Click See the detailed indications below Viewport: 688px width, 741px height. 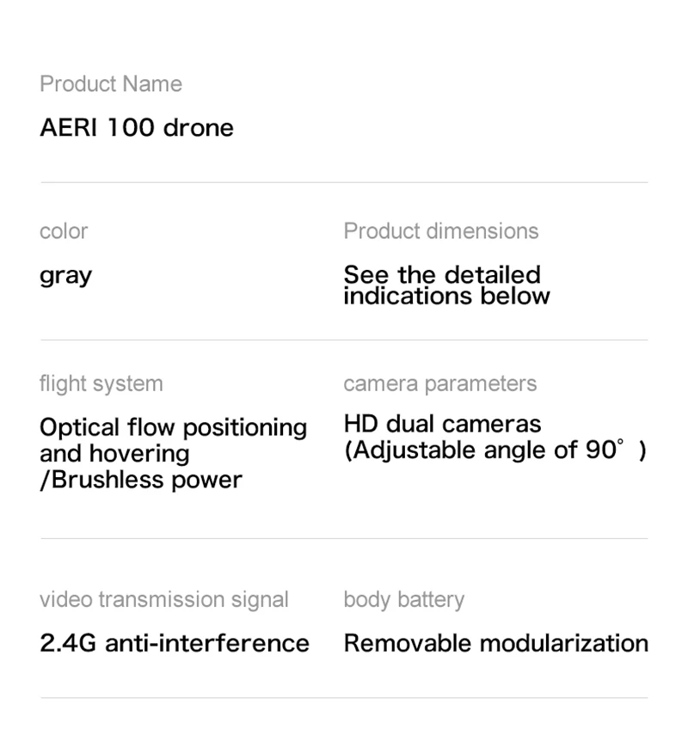pos(447,285)
